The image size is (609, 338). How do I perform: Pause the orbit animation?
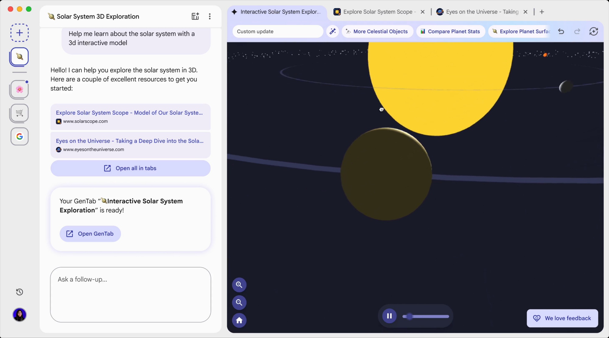point(389,316)
